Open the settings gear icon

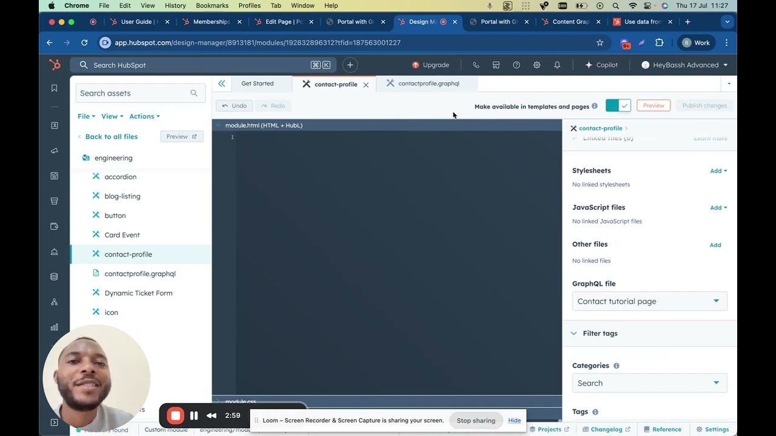click(537, 65)
